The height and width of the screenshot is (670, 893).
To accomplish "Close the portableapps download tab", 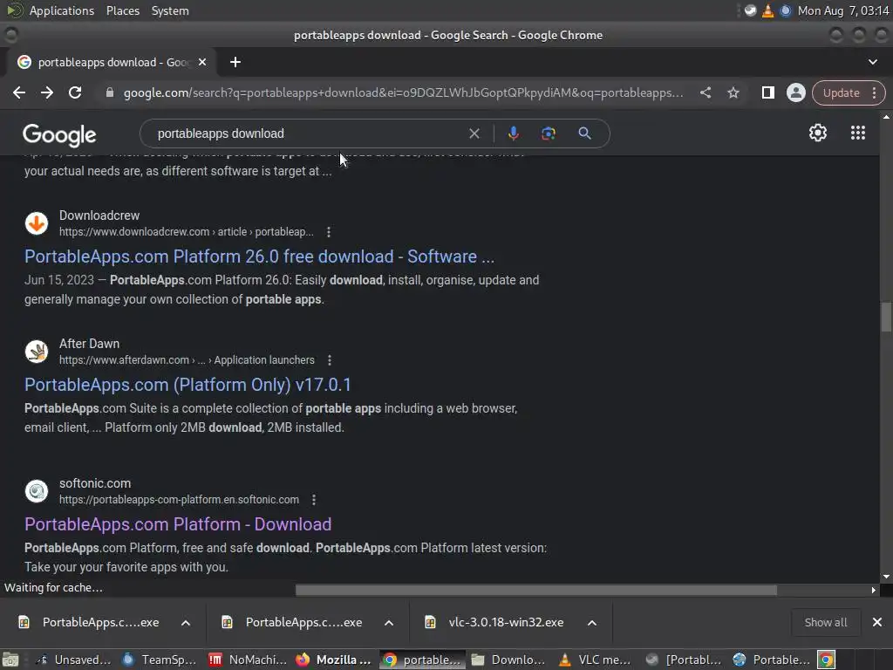I will tap(202, 62).
